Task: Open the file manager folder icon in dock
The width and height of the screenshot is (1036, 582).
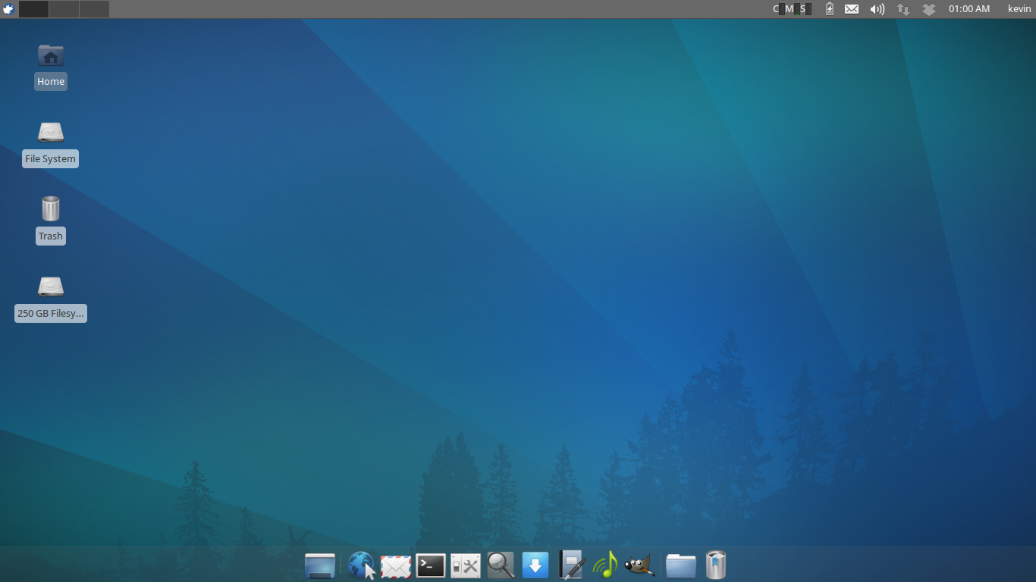Action: 680,565
